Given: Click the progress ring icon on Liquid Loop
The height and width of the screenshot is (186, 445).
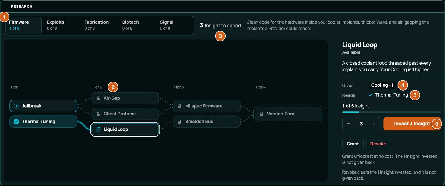Looking at the screenshot, I should click(x=98, y=129).
